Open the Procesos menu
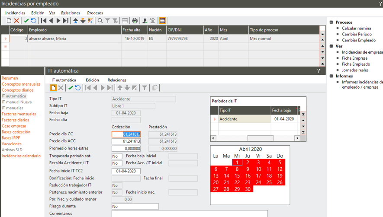 pyautogui.click(x=95, y=13)
